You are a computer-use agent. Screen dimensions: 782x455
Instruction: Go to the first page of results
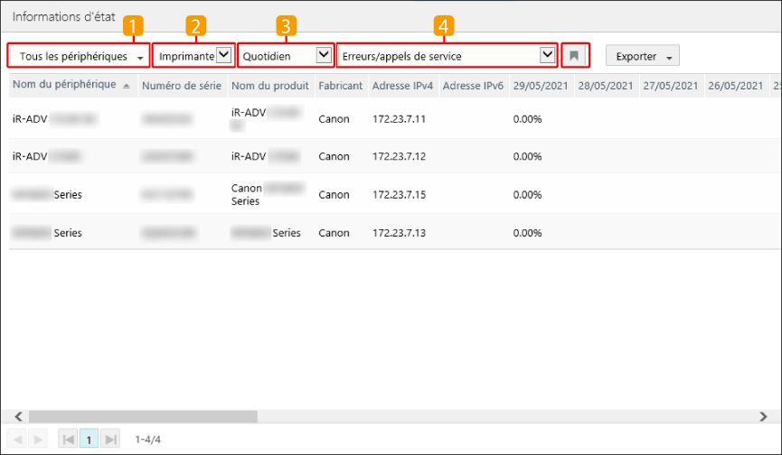68,439
